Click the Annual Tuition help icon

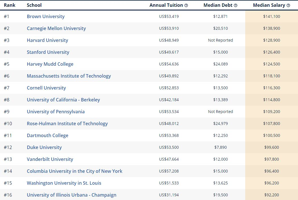click(186, 5)
